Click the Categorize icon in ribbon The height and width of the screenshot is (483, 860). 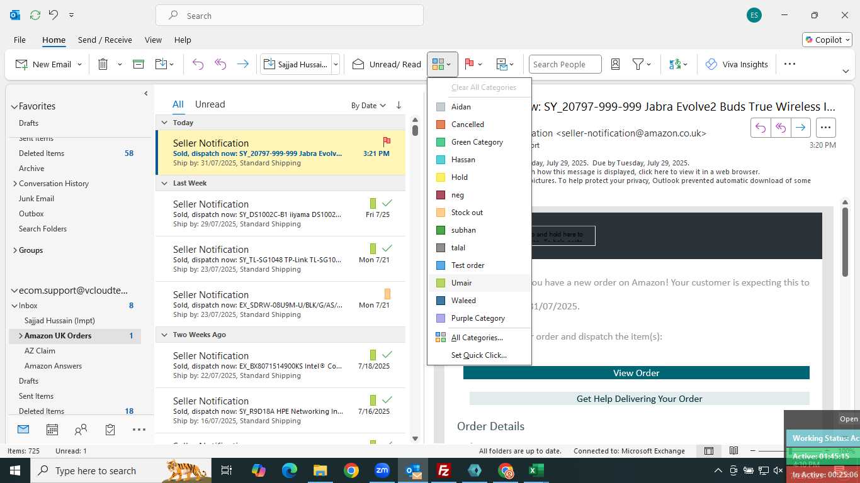click(x=438, y=64)
